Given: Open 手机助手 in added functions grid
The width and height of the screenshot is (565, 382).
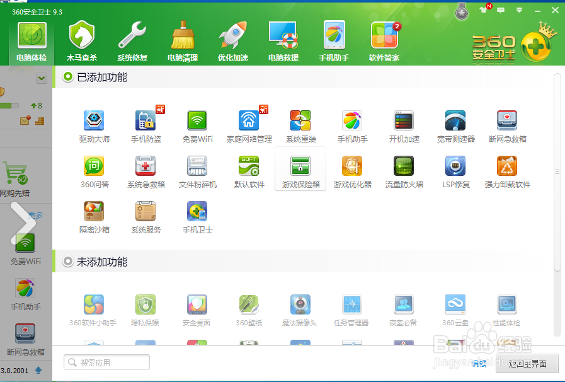Looking at the screenshot, I should pyautogui.click(x=352, y=127).
